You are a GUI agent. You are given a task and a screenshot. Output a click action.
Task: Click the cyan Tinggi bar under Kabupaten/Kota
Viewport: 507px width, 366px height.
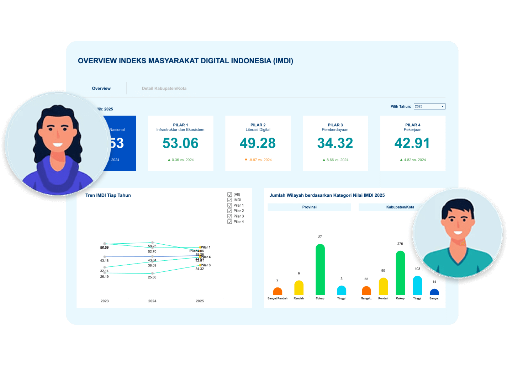click(417, 286)
